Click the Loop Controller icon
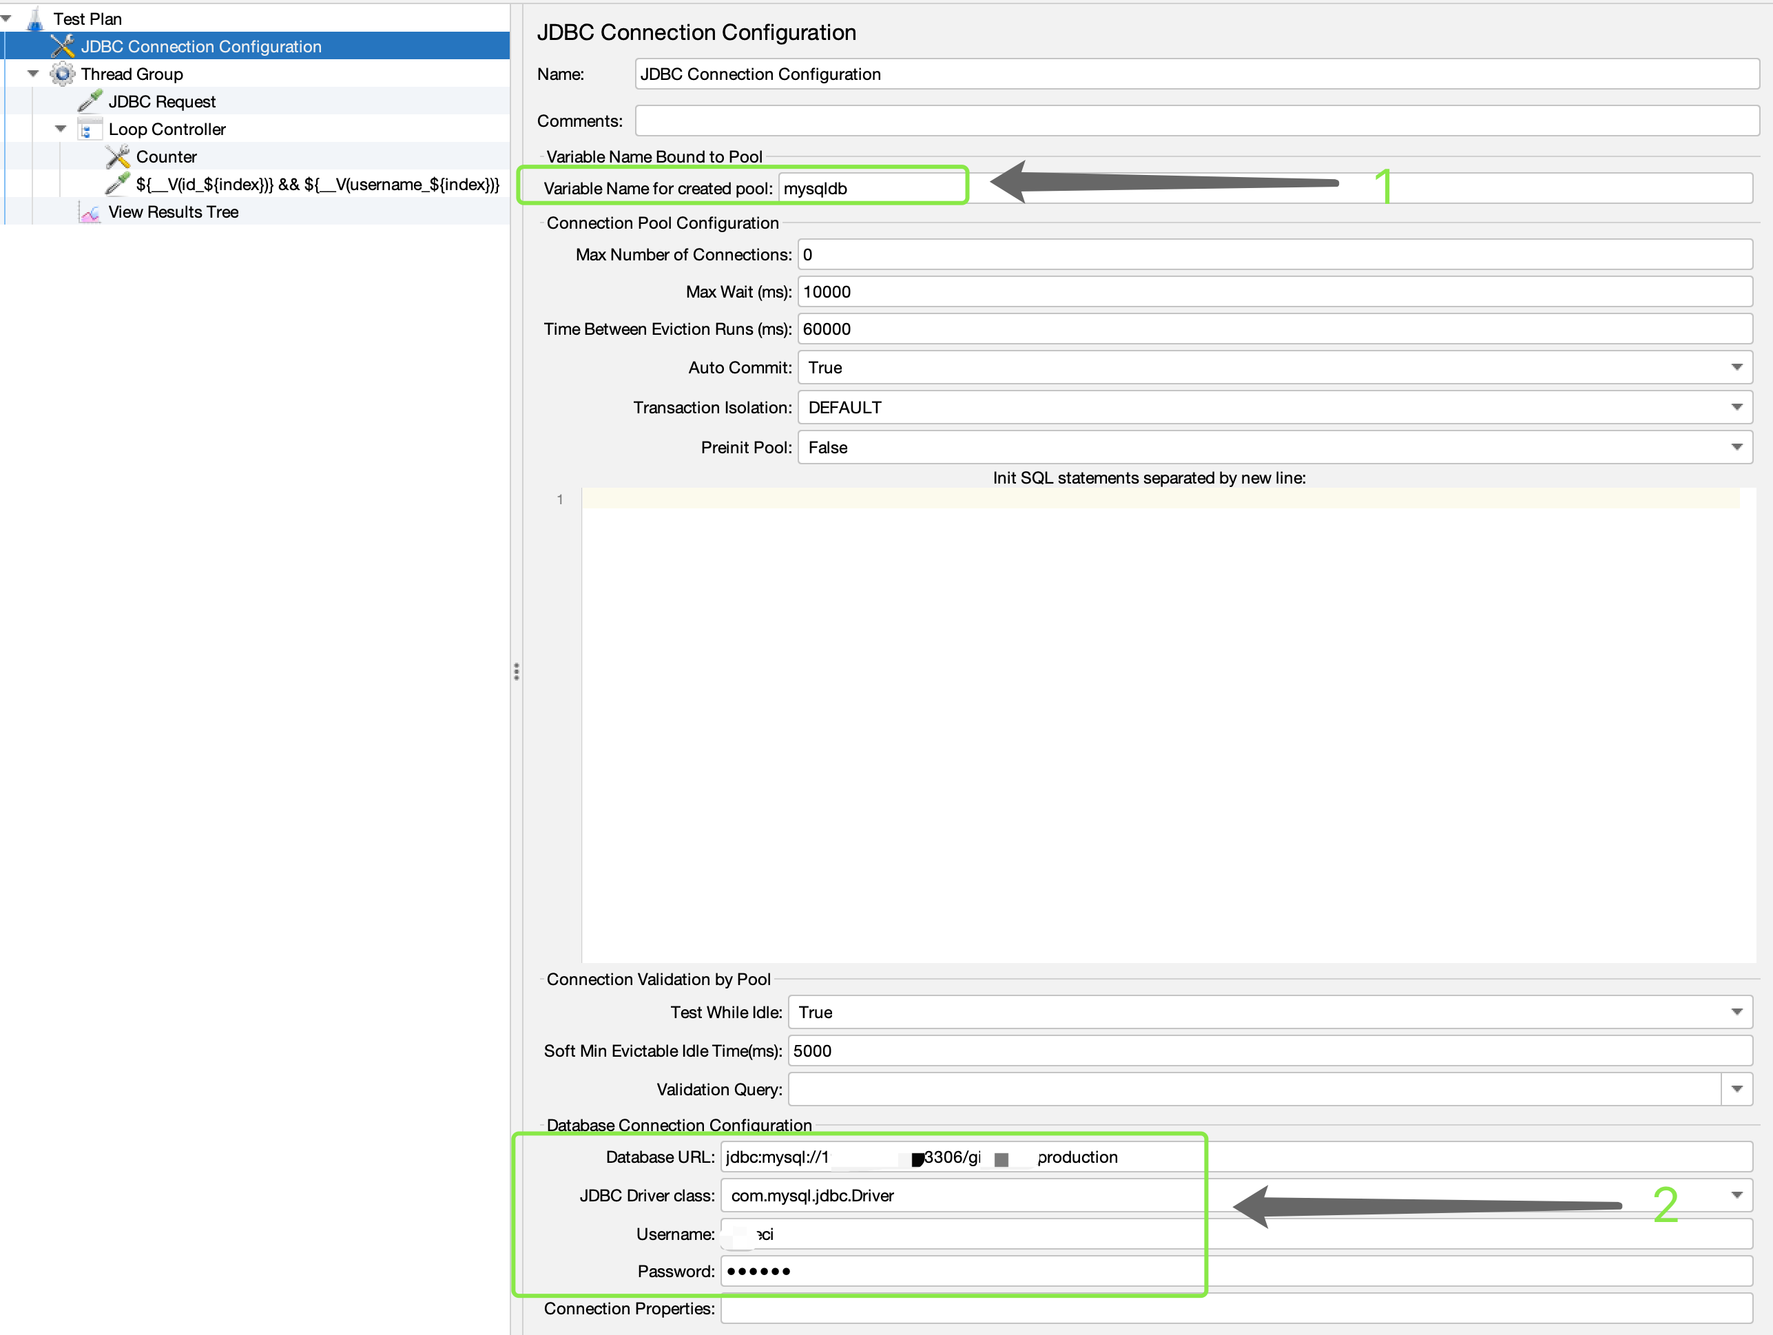Viewport: 1773px width, 1335px height. (x=89, y=129)
